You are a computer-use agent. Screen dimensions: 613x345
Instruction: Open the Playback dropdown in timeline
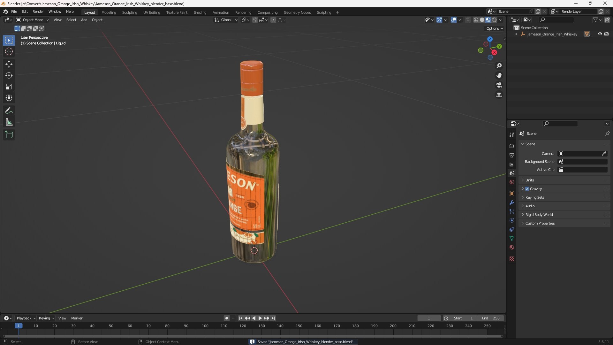(x=26, y=318)
